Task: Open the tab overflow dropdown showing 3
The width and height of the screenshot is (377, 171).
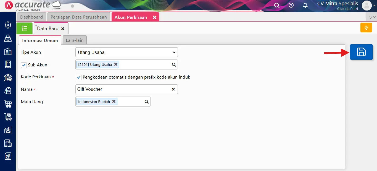Action: (371, 17)
